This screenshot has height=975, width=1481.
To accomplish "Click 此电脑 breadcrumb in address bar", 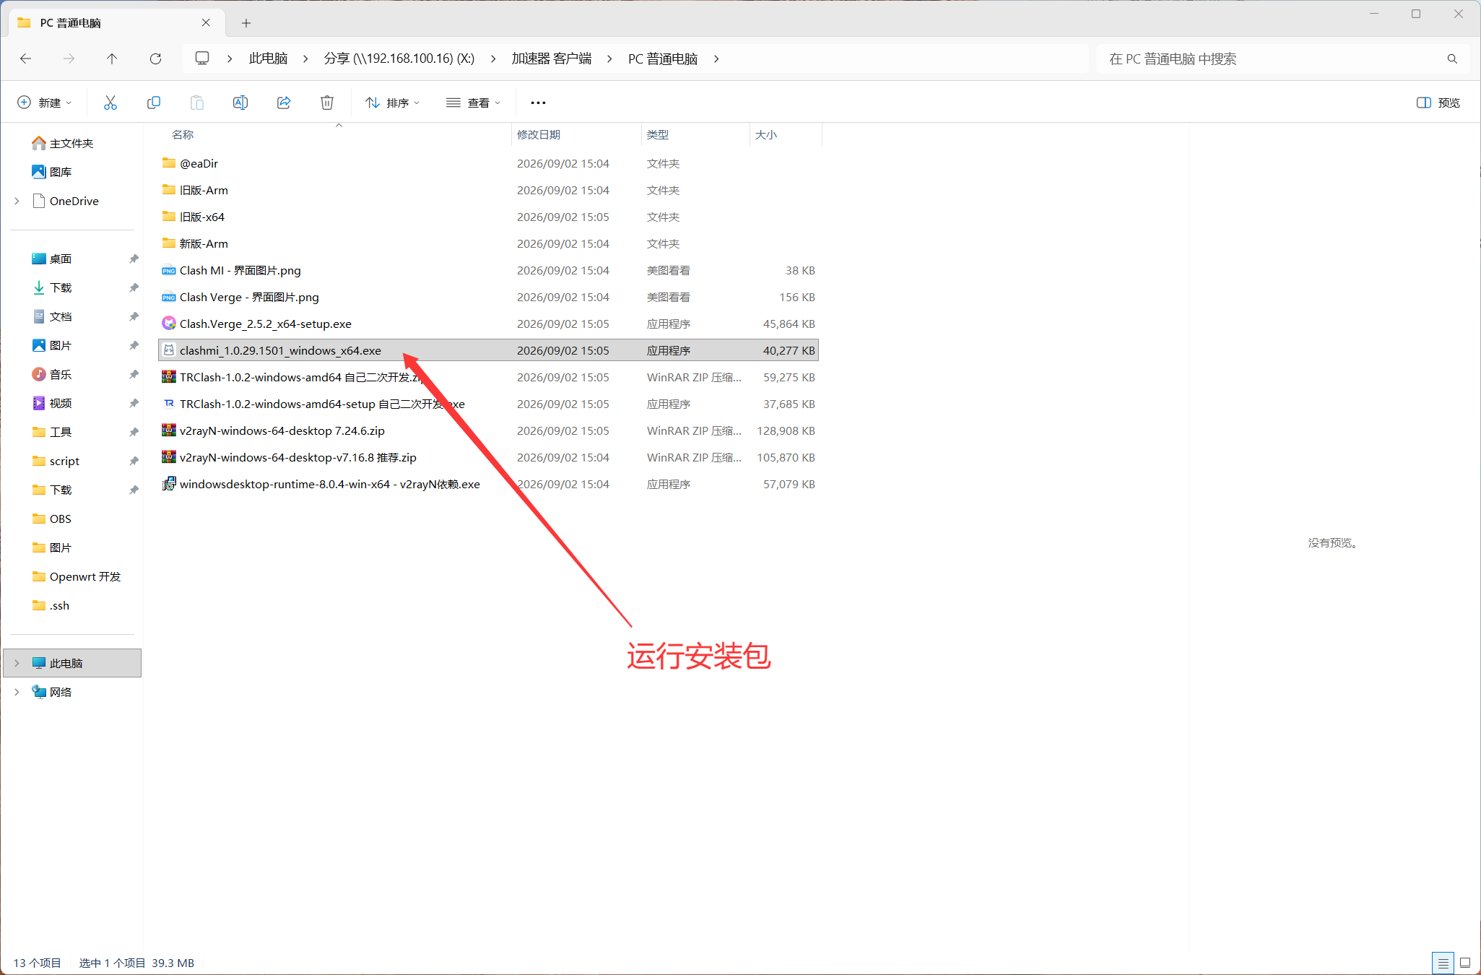I will click(x=268, y=58).
